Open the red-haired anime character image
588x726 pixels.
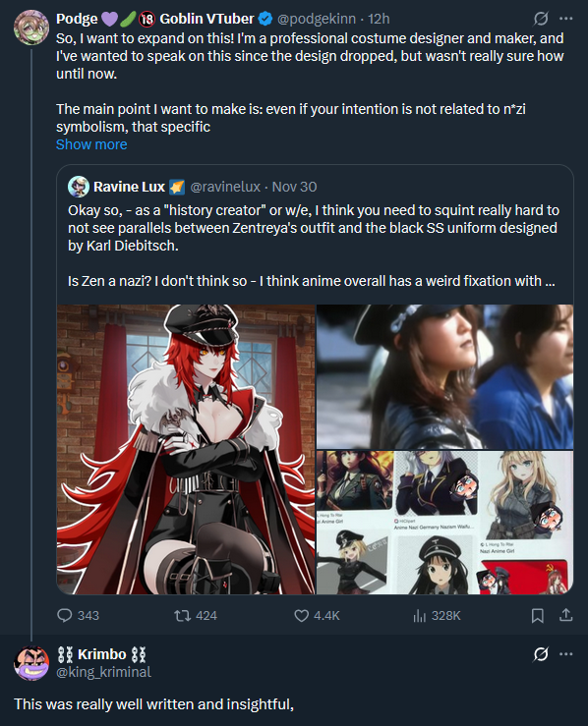(186, 449)
